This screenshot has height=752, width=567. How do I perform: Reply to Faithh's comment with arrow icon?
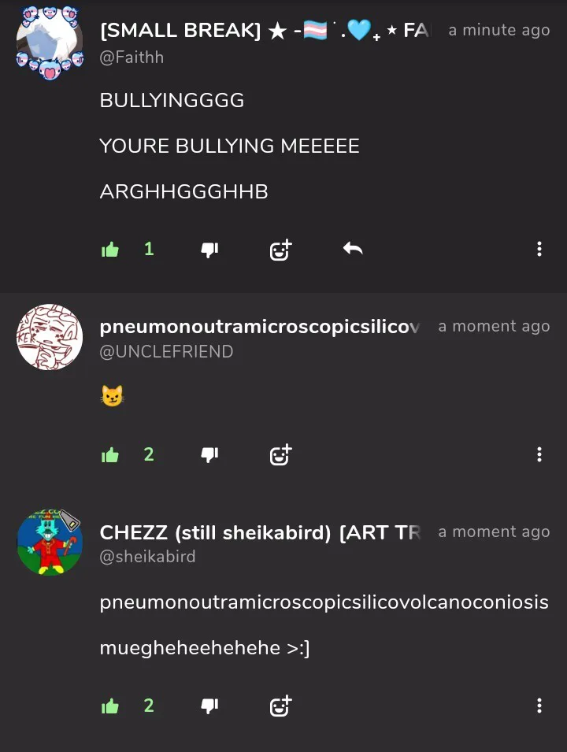[x=353, y=249]
